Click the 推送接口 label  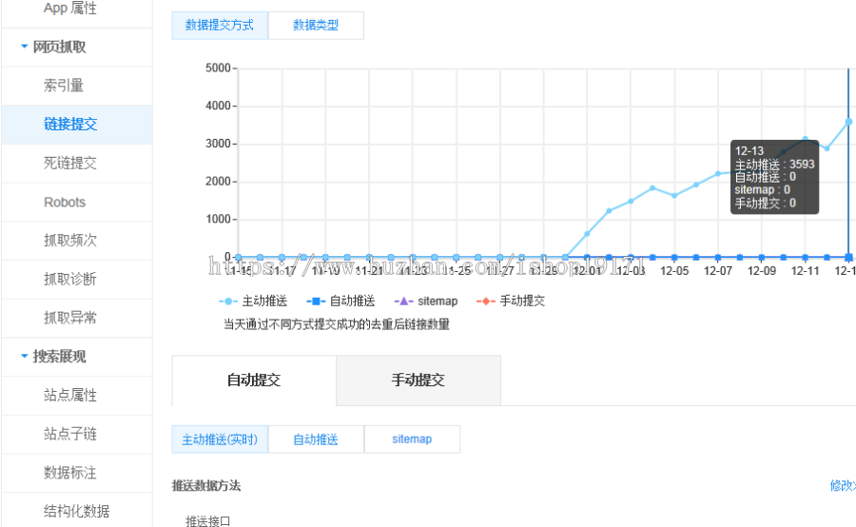click(208, 521)
